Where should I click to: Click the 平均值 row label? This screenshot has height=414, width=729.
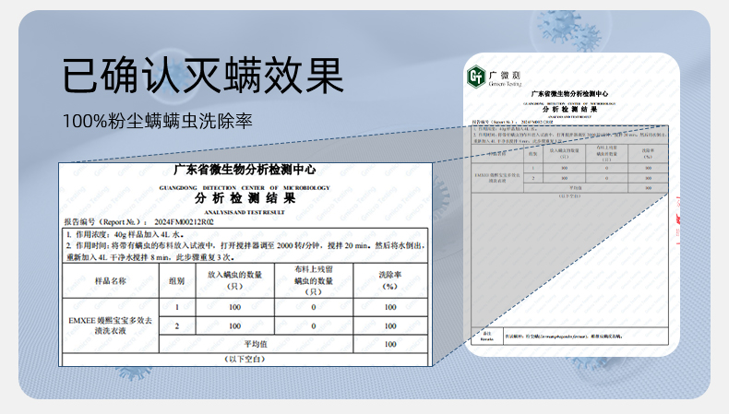pos(256,344)
